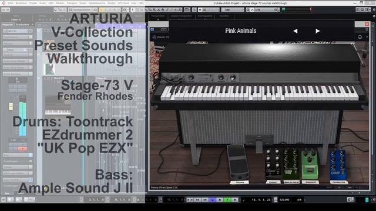Click the red record-enable button in inspector
Image resolution: width=376 pixels, height=211 pixels.
(x=22, y=148)
